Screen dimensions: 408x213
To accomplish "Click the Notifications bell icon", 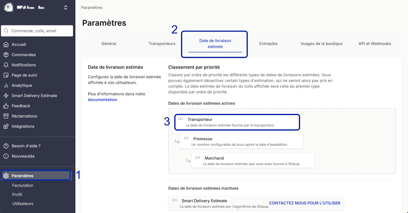I will pos(6,65).
